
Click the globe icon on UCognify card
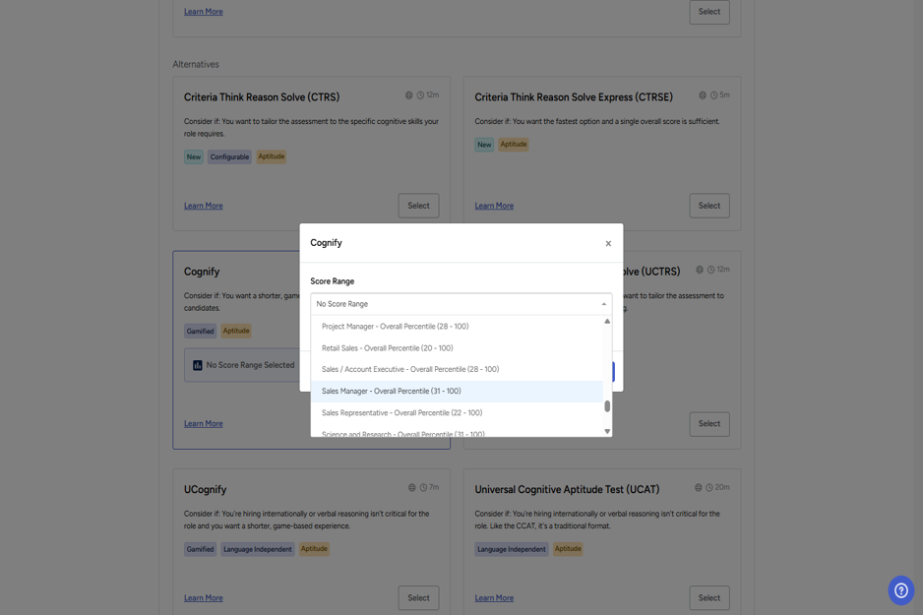pyautogui.click(x=411, y=487)
